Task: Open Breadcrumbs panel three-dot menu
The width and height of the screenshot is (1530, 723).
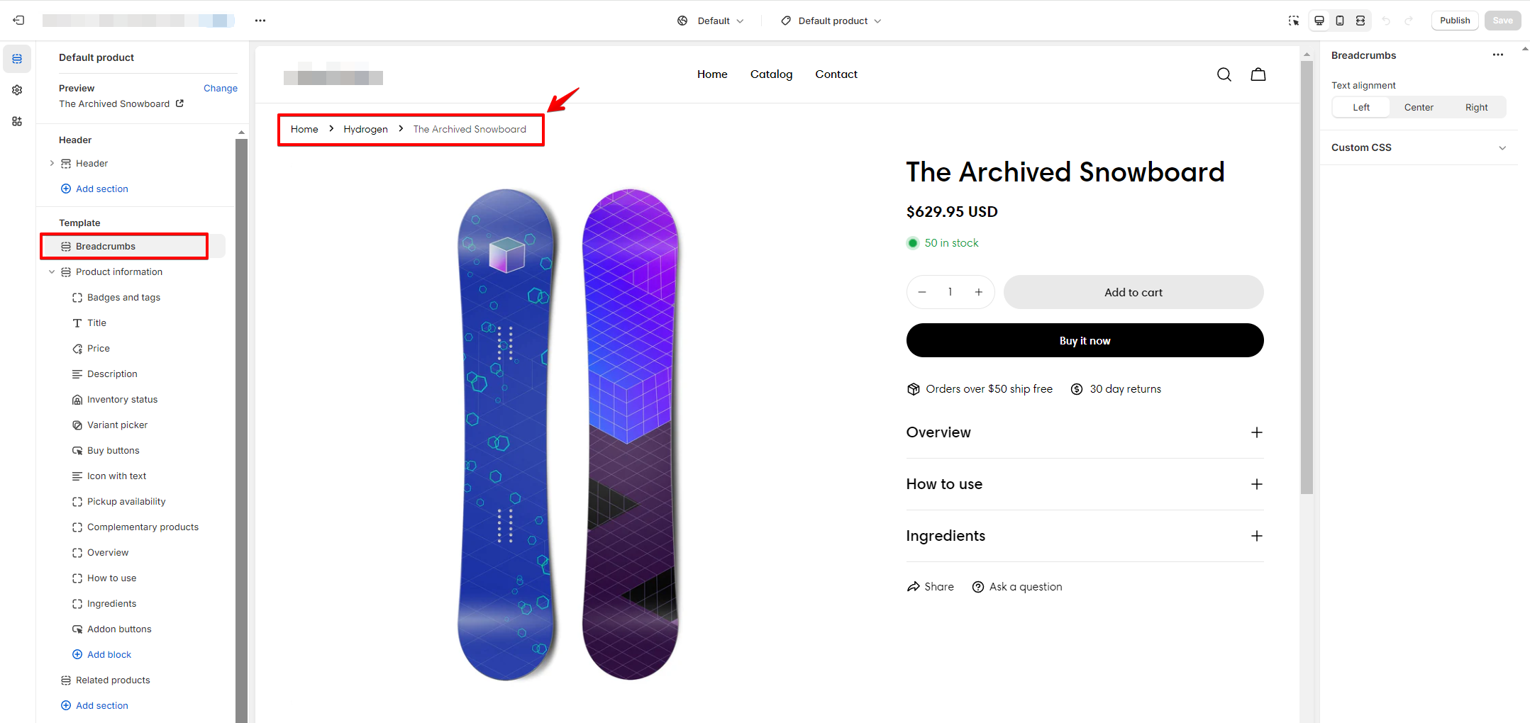Action: click(1498, 55)
